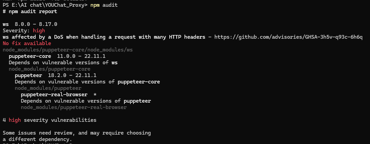Click the '4 high severity vulnerabilities' summary
Viewport: 370px width, 144px height.
point(49,120)
